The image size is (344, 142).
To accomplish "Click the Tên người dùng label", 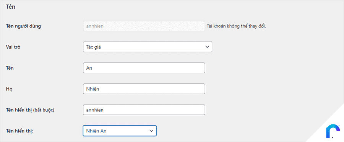I will [23, 26].
